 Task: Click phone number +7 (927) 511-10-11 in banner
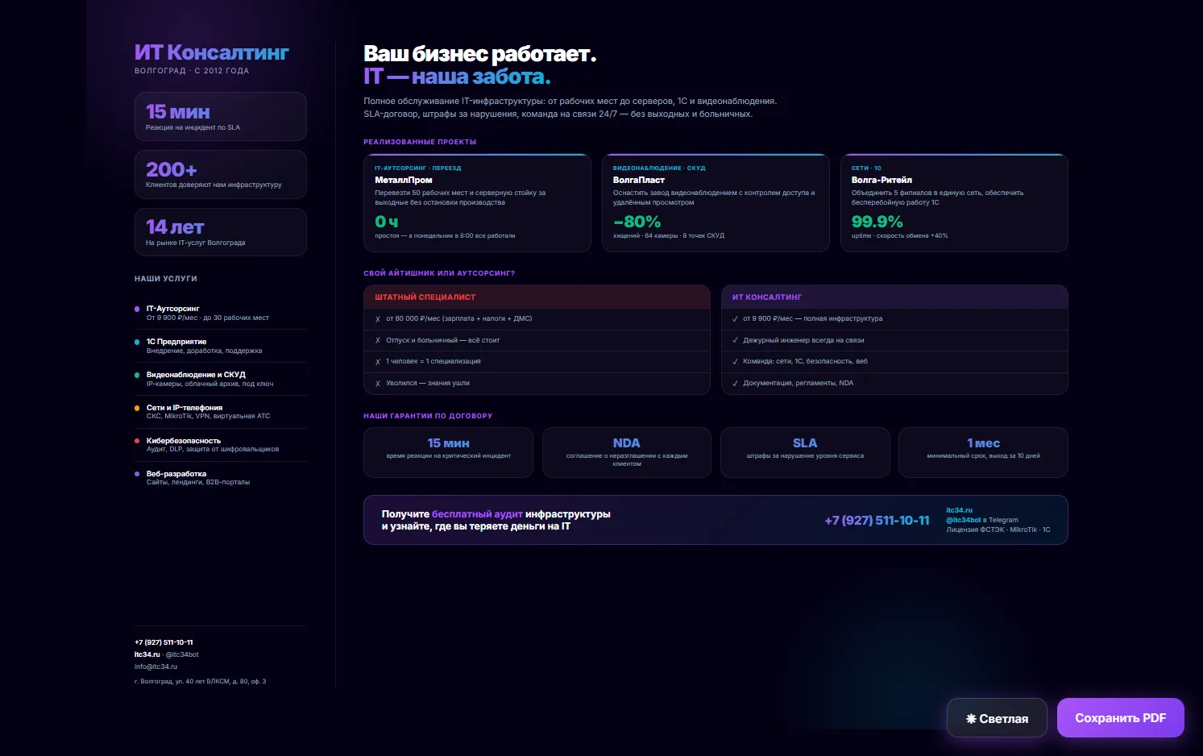coord(877,521)
